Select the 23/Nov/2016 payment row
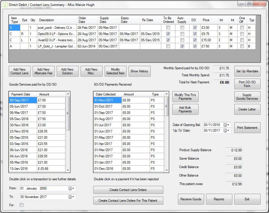Viewport: 269px width, 213px height. 37,131
